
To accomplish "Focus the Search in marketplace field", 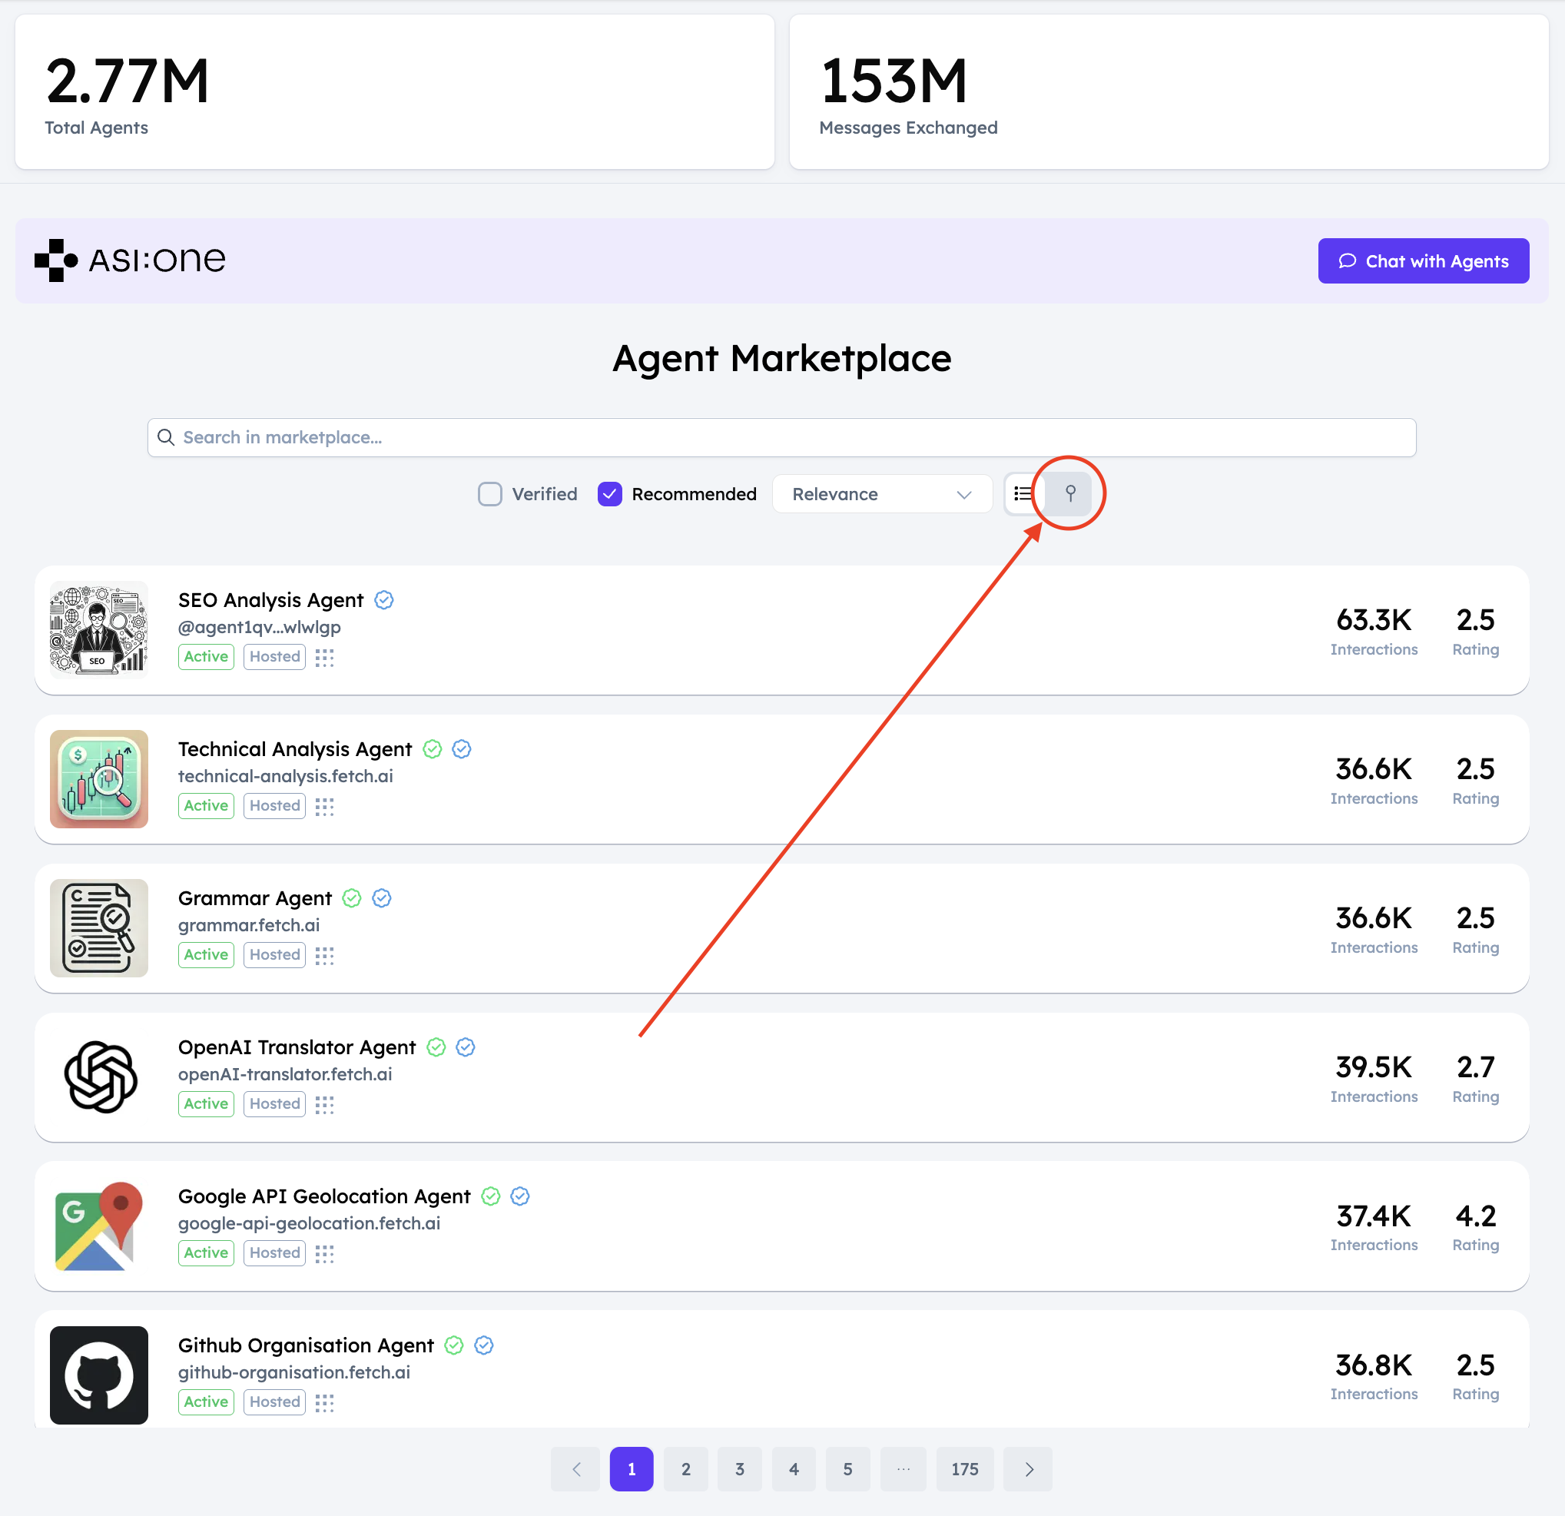I will (781, 438).
